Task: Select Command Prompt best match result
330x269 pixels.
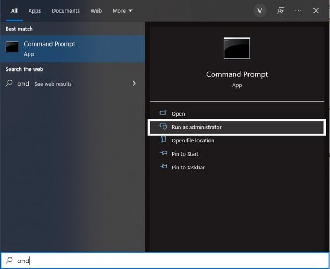Action: [73, 49]
